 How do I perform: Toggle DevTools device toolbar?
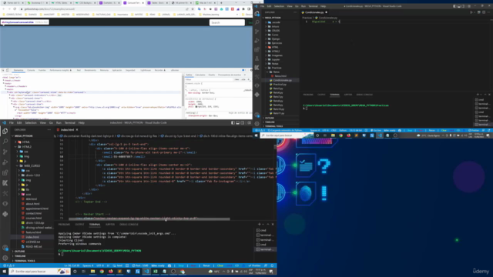[8, 70]
